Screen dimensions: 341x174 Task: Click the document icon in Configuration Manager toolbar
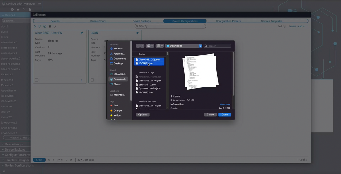pos(30,10)
